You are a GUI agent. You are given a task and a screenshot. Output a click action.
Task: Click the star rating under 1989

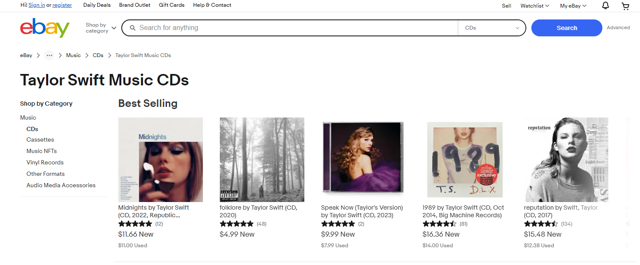(x=440, y=224)
